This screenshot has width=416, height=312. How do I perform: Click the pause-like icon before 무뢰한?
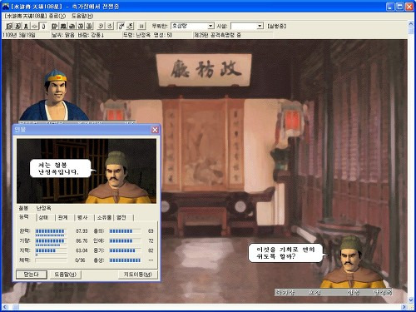pos(141,26)
